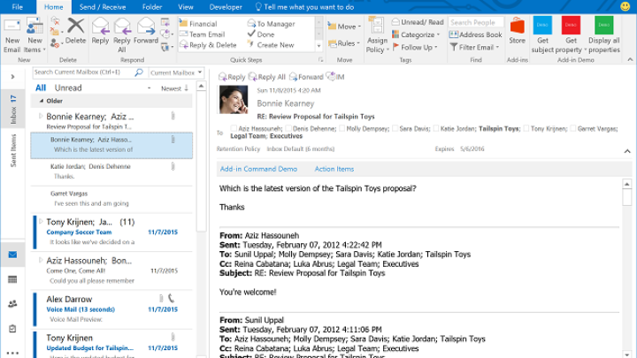Expand the folder pane arrow
The image size is (637, 358).
pyautogui.click(x=12, y=77)
